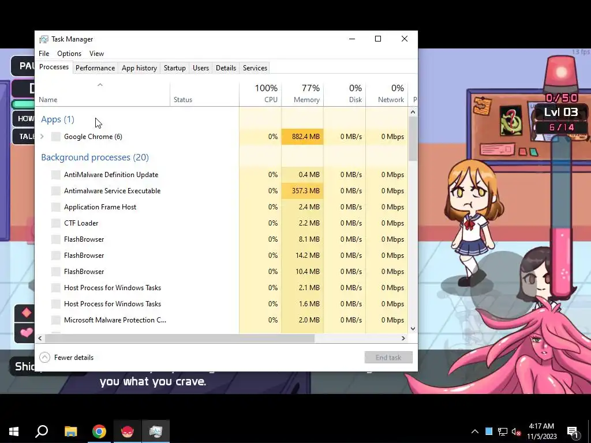Click the AntiMalware Definition Update icon
591x443 pixels.
(x=56, y=174)
